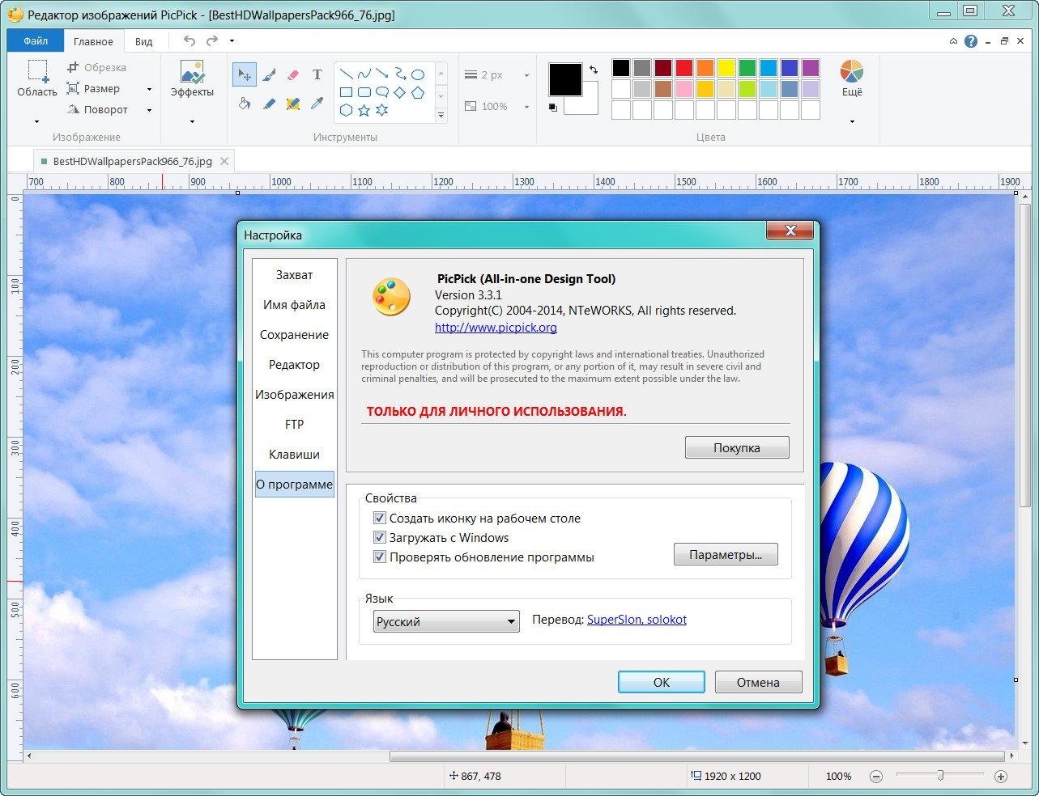Viewport: 1039px width, 796px height.
Task: Open the http://www.picpick.org link
Action: [496, 328]
